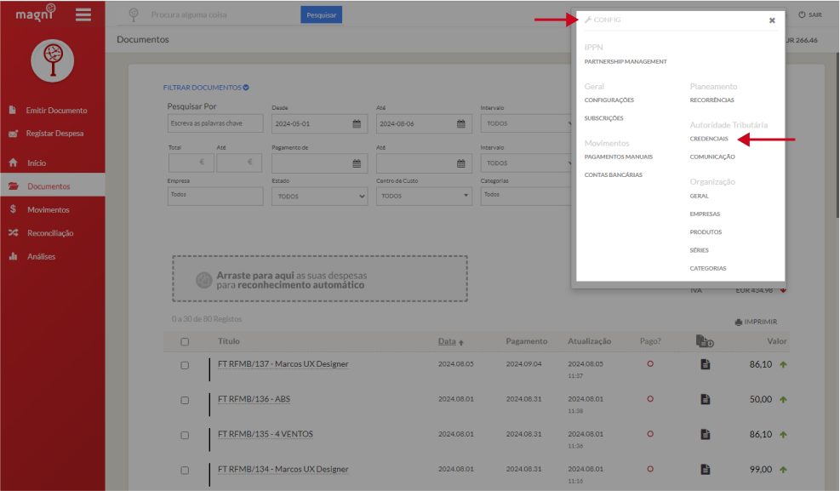Open PARTNERSHIP MANAGEMENT in config menu
The width and height of the screenshot is (840, 491).
[626, 61]
